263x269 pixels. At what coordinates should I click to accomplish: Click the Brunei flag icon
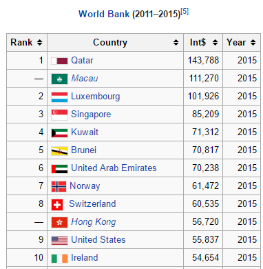59,150
